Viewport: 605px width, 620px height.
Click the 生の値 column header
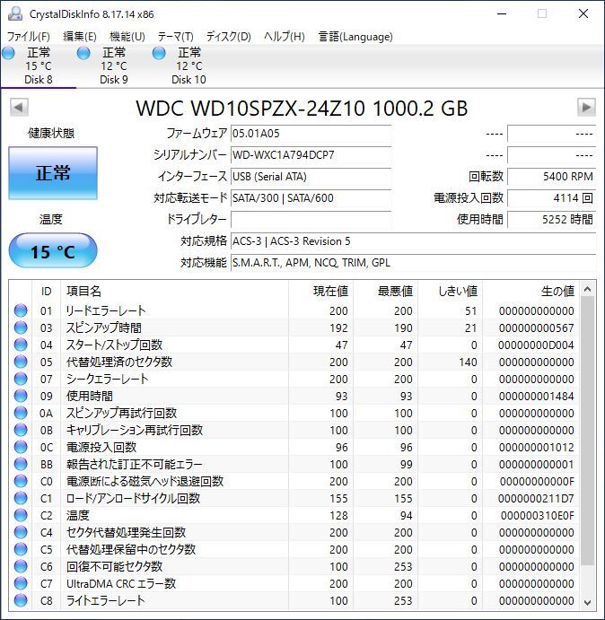[x=531, y=291]
